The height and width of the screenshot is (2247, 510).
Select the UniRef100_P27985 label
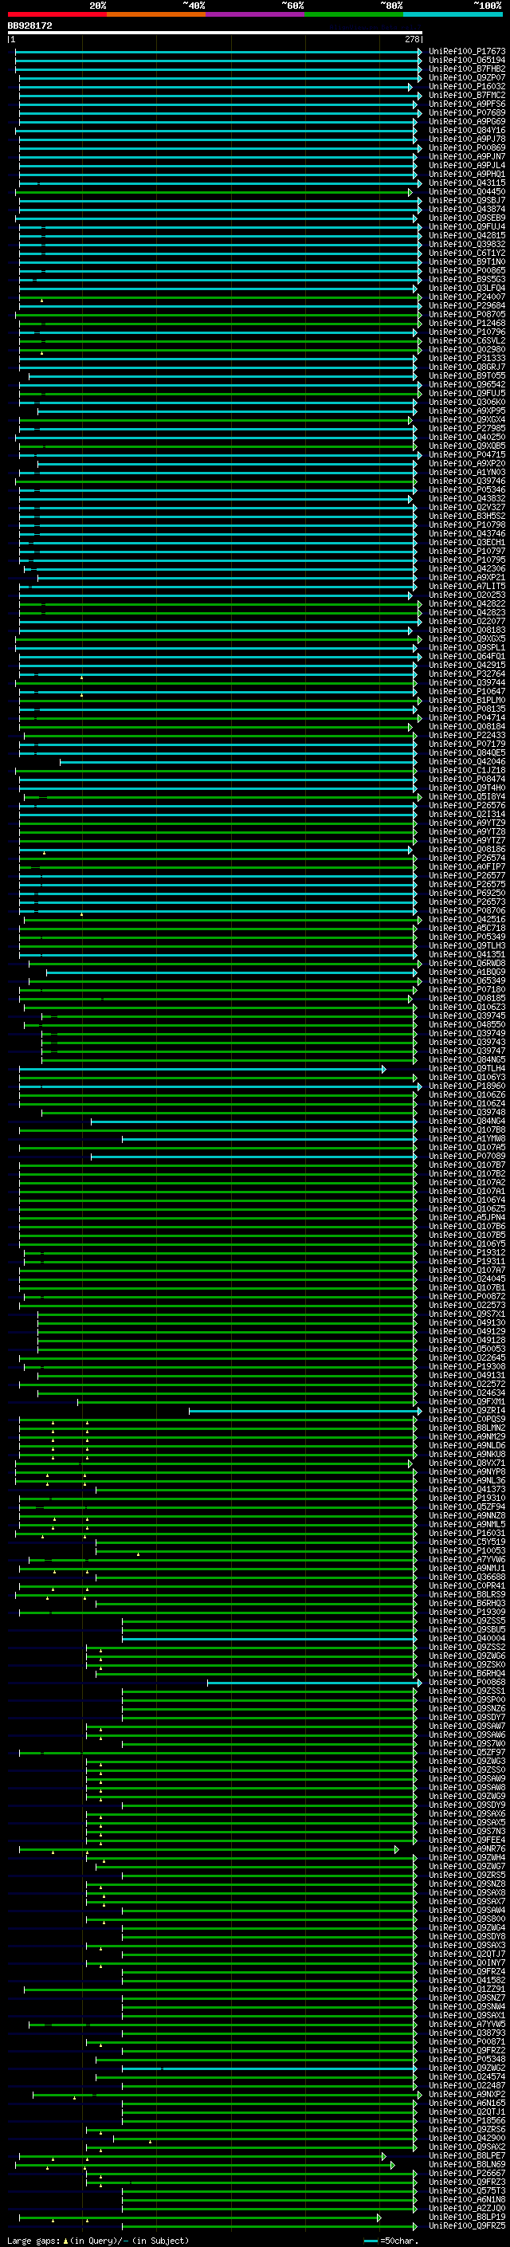(x=467, y=429)
